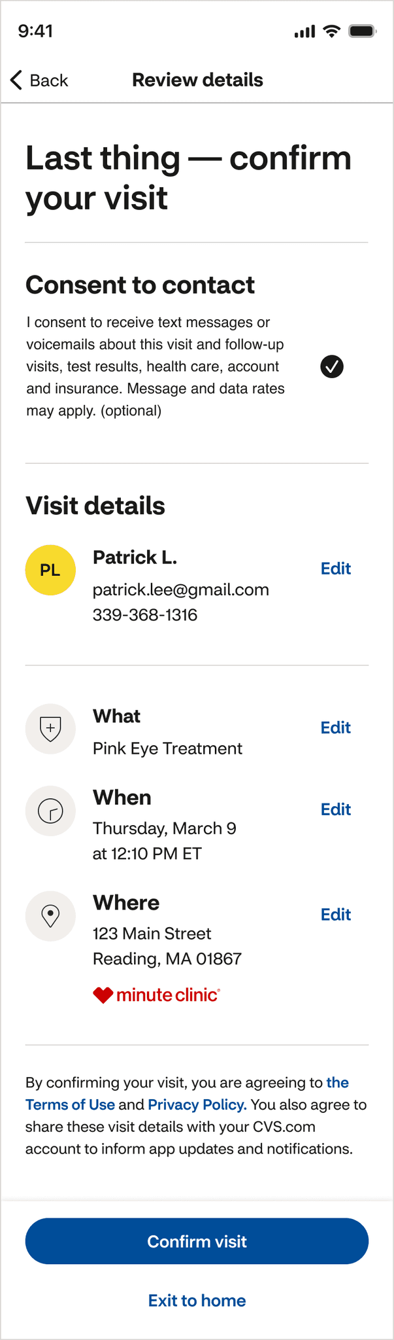Image resolution: width=394 pixels, height=1340 pixels.
Task: Edit Patrick L. contact details
Action: click(x=336, y=569)
